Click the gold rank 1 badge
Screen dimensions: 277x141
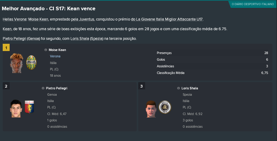click(x=6, y=48)
